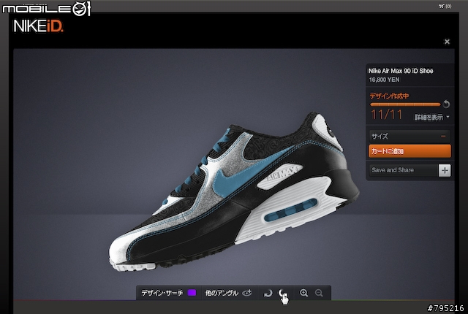Pick the purple color swatch in toolbar
The height and width of the screenshot is (314, 468).
(x=192, y=293)
